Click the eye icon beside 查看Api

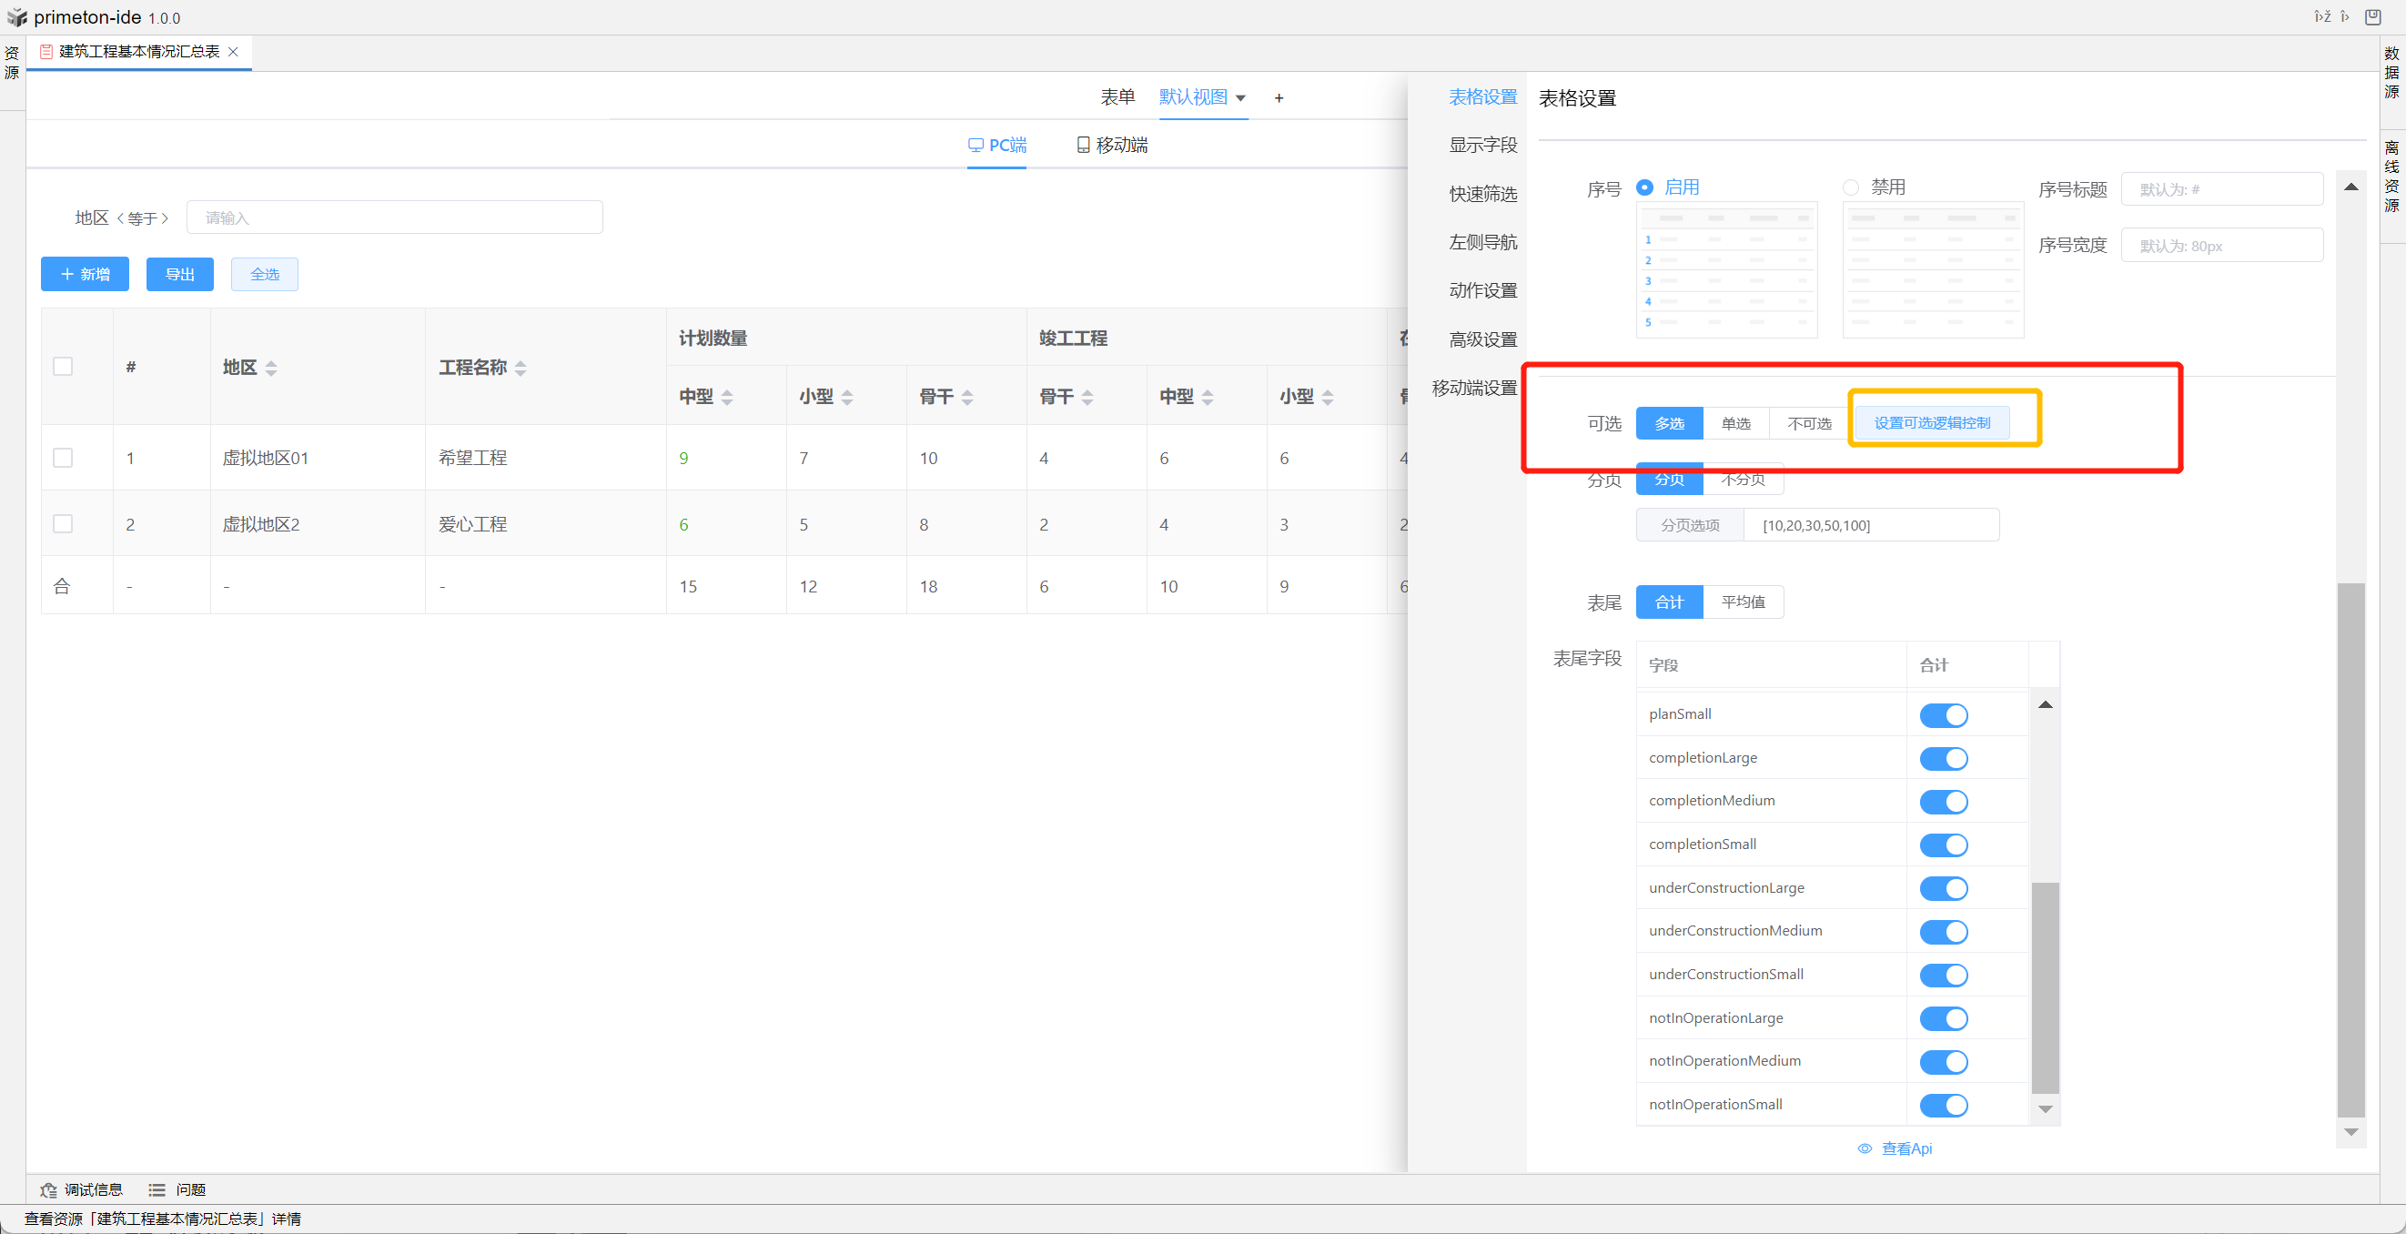click(x=1865, y=1148)
